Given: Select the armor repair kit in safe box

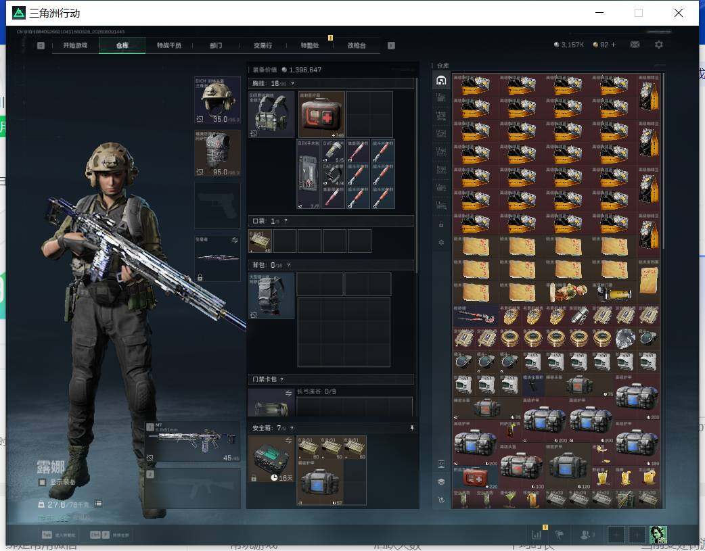Looking at the screenshot, I should [319, 482].
